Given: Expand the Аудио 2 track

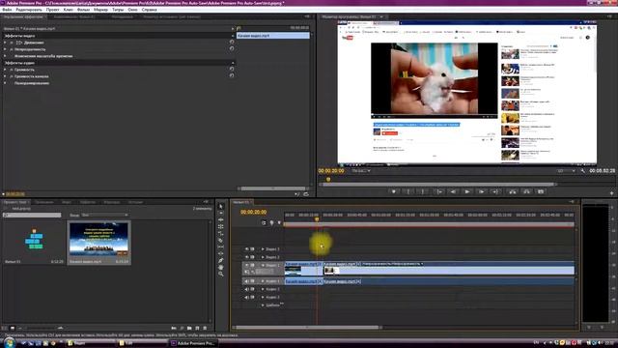Looking at the screenshot, I should [x=263, y=289].
